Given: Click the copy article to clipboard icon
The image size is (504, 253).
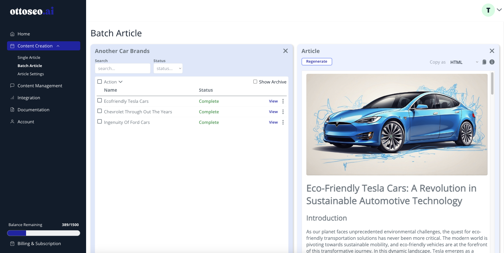Looking at the screenshot, I should click(x=484, y=62).
